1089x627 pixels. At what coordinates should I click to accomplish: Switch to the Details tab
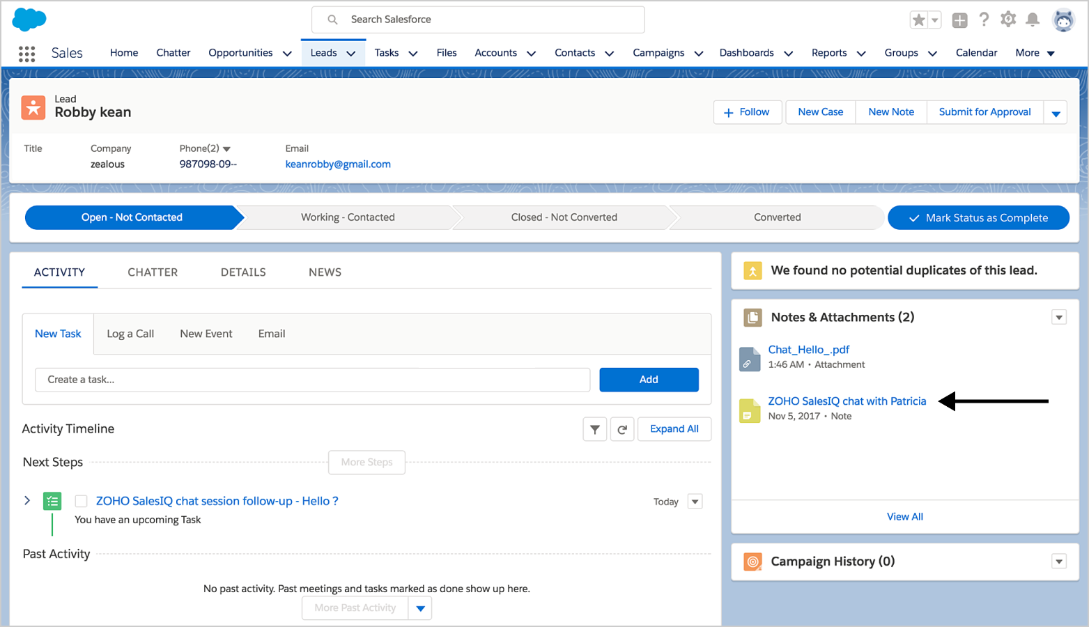243,272
